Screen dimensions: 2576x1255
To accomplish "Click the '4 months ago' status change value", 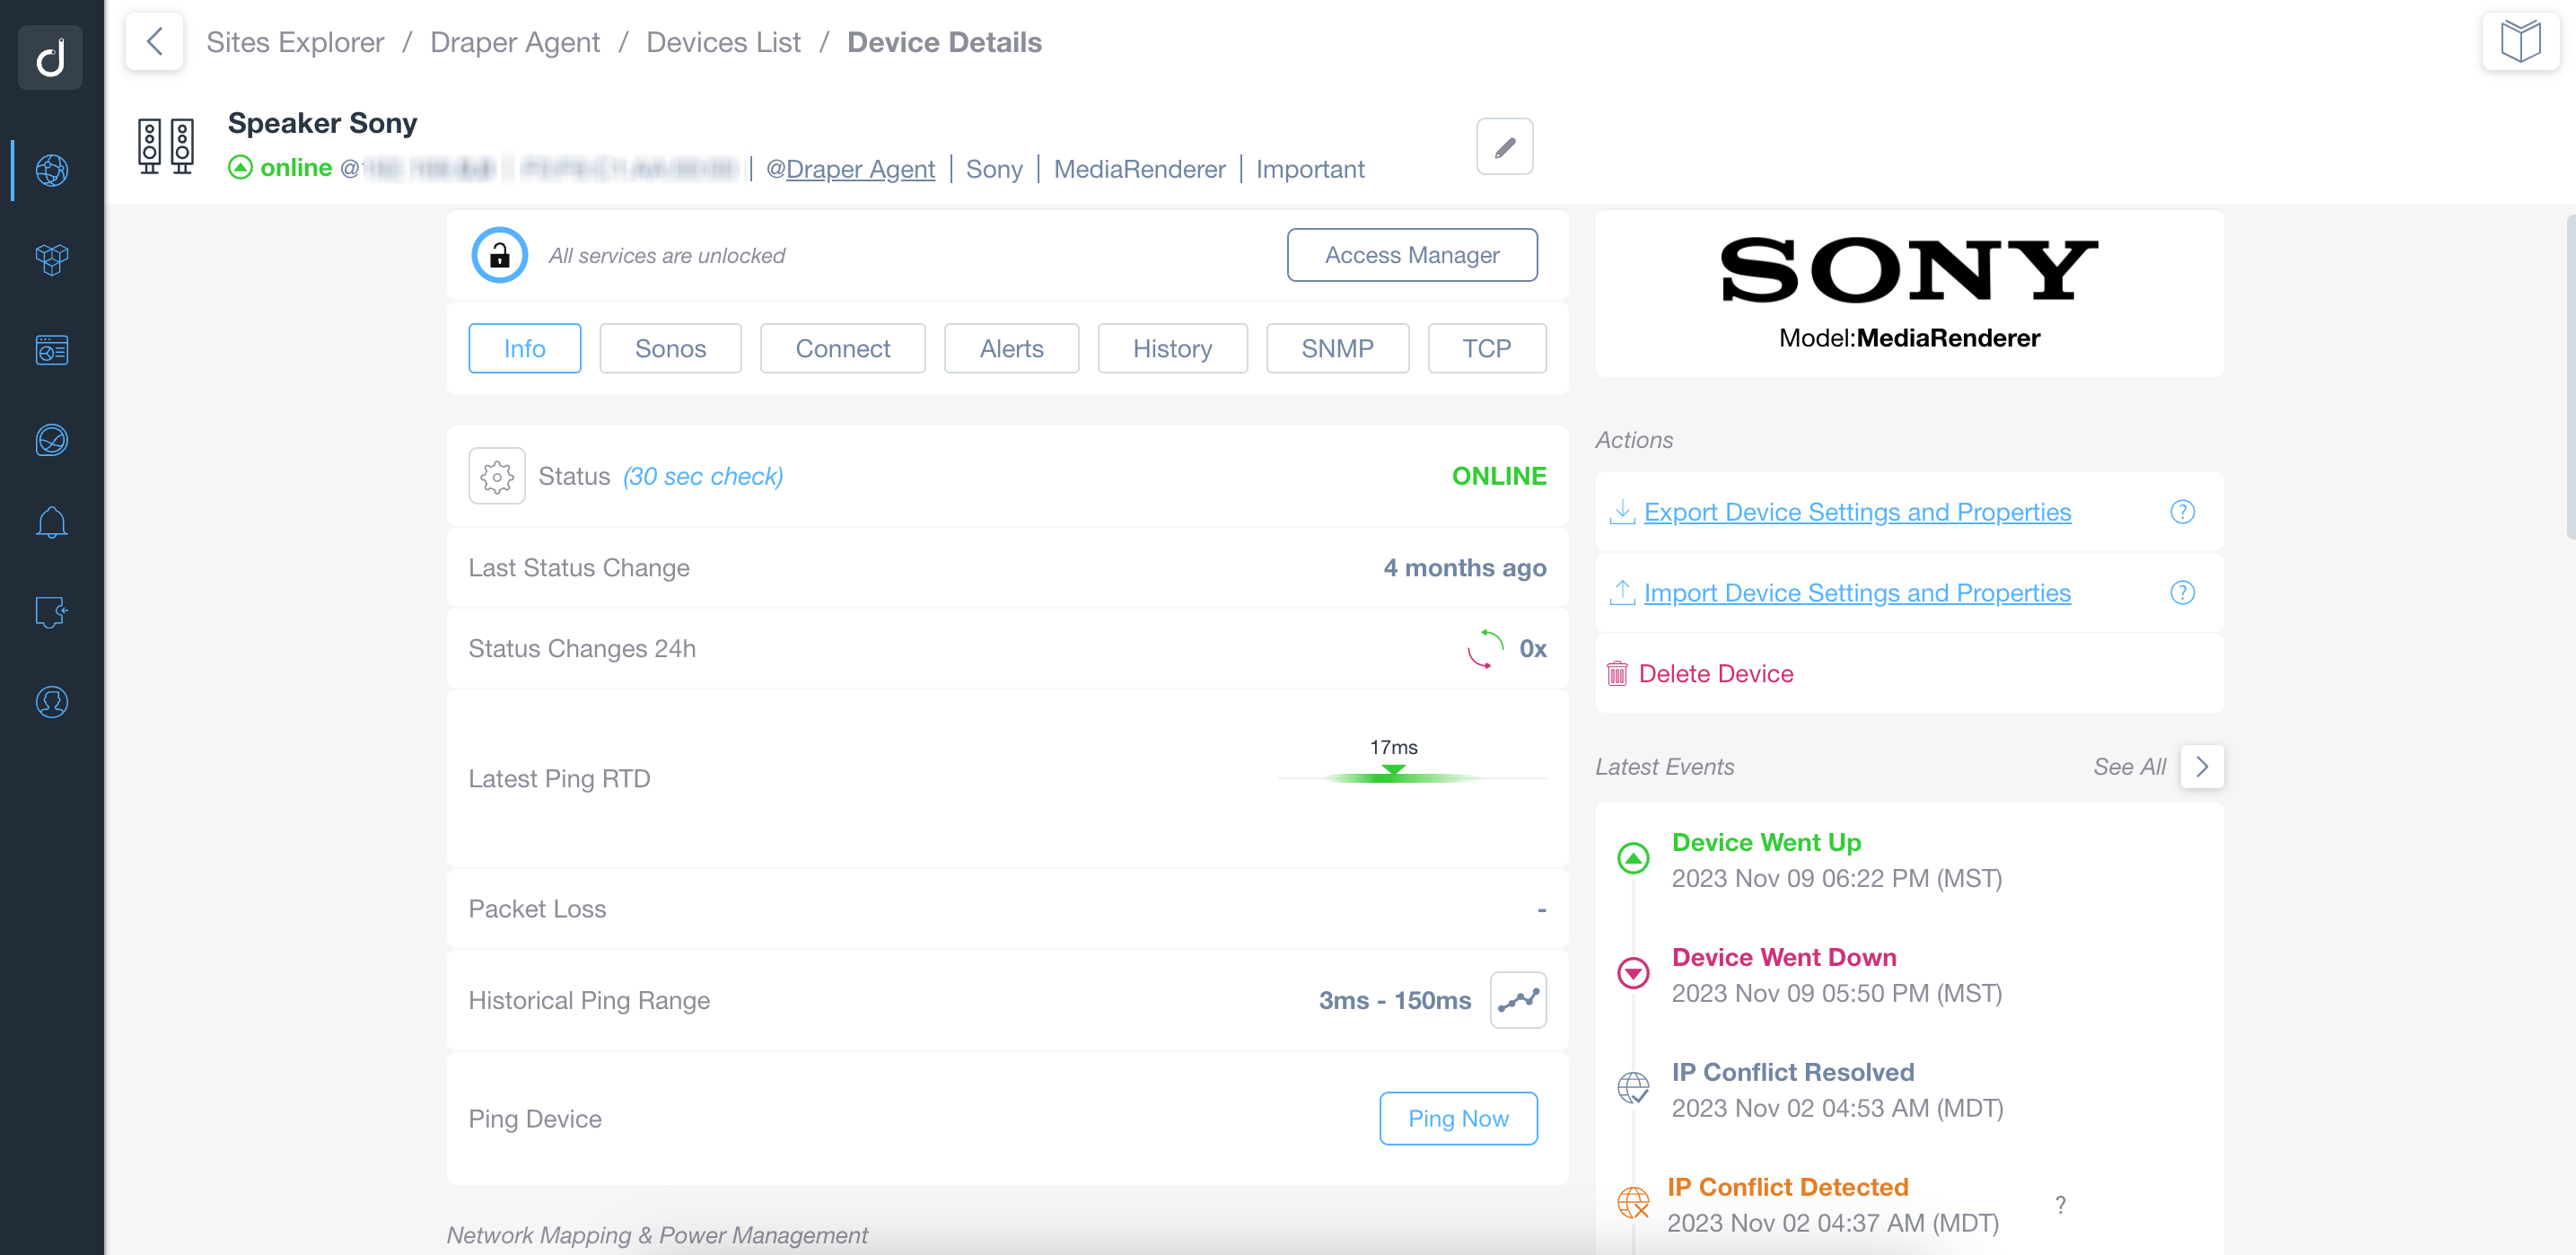I will [1464, 568].
